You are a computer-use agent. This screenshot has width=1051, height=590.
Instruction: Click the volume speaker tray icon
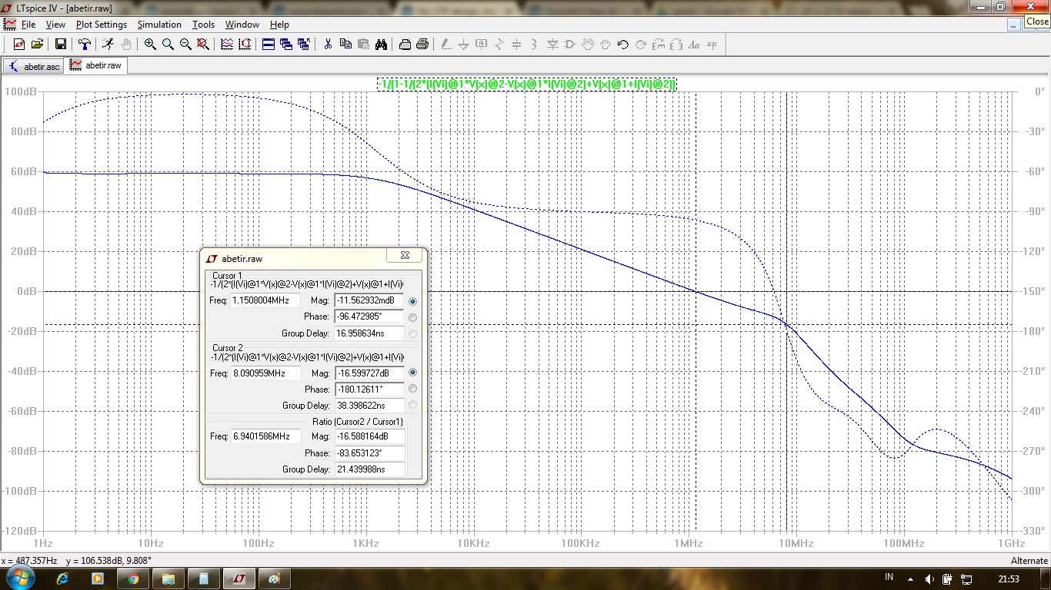929,578
